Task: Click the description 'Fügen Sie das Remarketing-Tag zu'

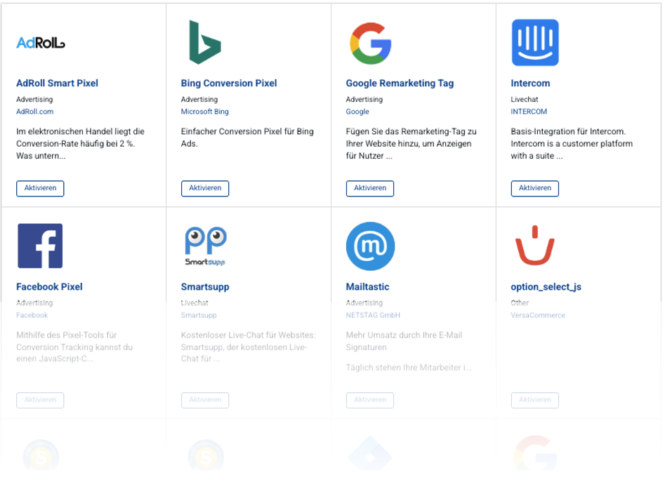Action: (411, 144)
